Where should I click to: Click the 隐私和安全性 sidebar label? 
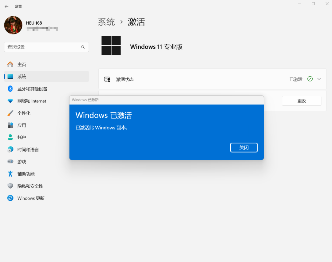30,186
